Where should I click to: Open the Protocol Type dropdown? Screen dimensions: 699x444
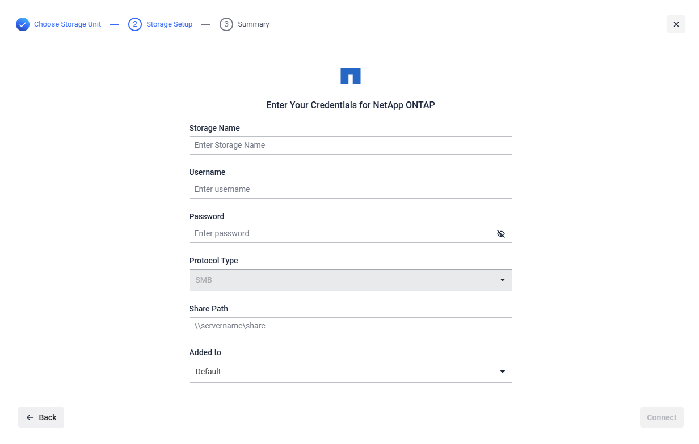[351, 280]
